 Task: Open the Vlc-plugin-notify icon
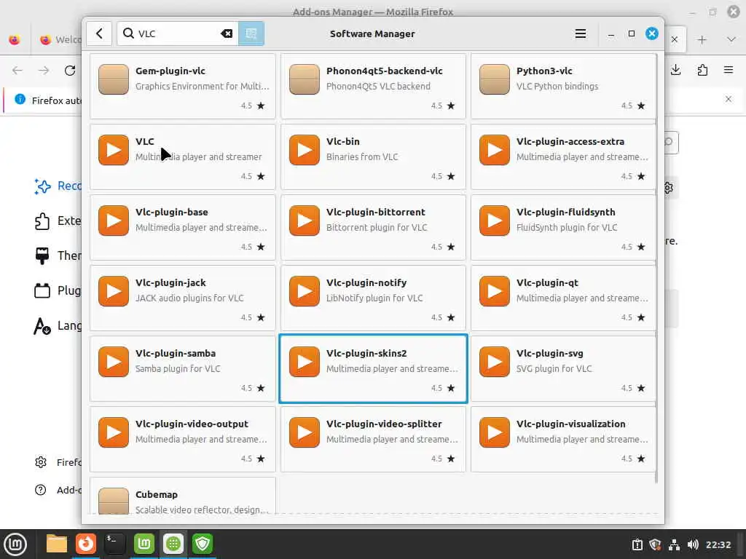[x=304, y=291]
